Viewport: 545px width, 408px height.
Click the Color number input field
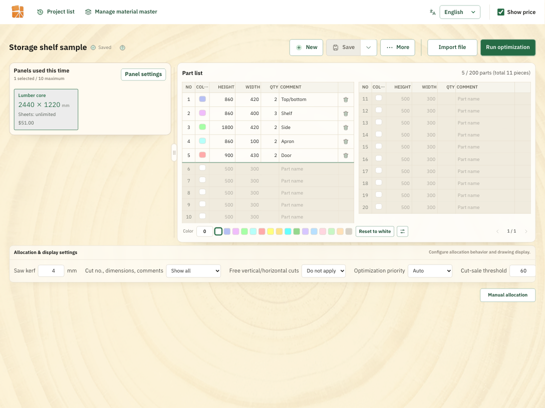coord(205,231)
